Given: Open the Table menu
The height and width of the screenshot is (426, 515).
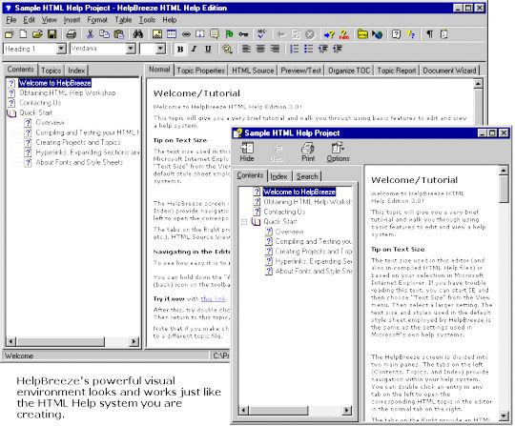Looking at the screenshot, I should (x=123, y=20).
